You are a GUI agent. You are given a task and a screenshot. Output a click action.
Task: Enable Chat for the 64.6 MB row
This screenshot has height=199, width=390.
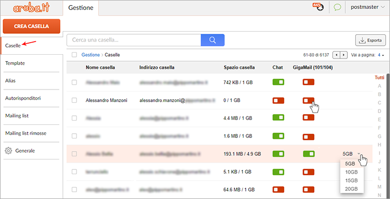pyautogui.click(x=278, y=190)
